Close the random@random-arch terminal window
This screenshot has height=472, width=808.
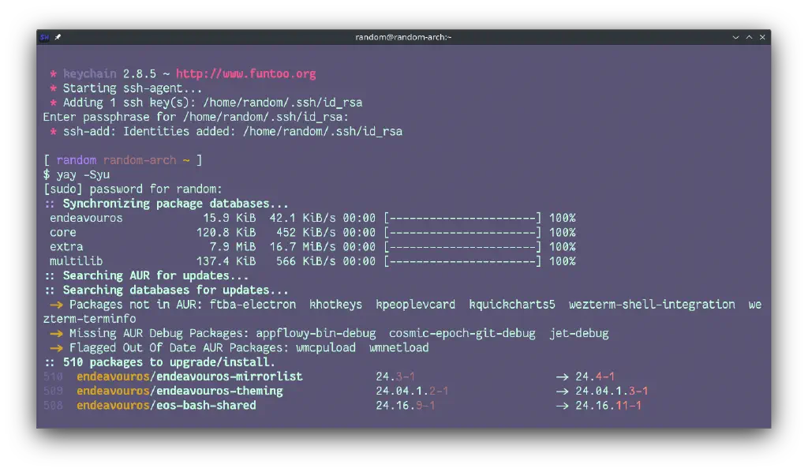point(762,37)
